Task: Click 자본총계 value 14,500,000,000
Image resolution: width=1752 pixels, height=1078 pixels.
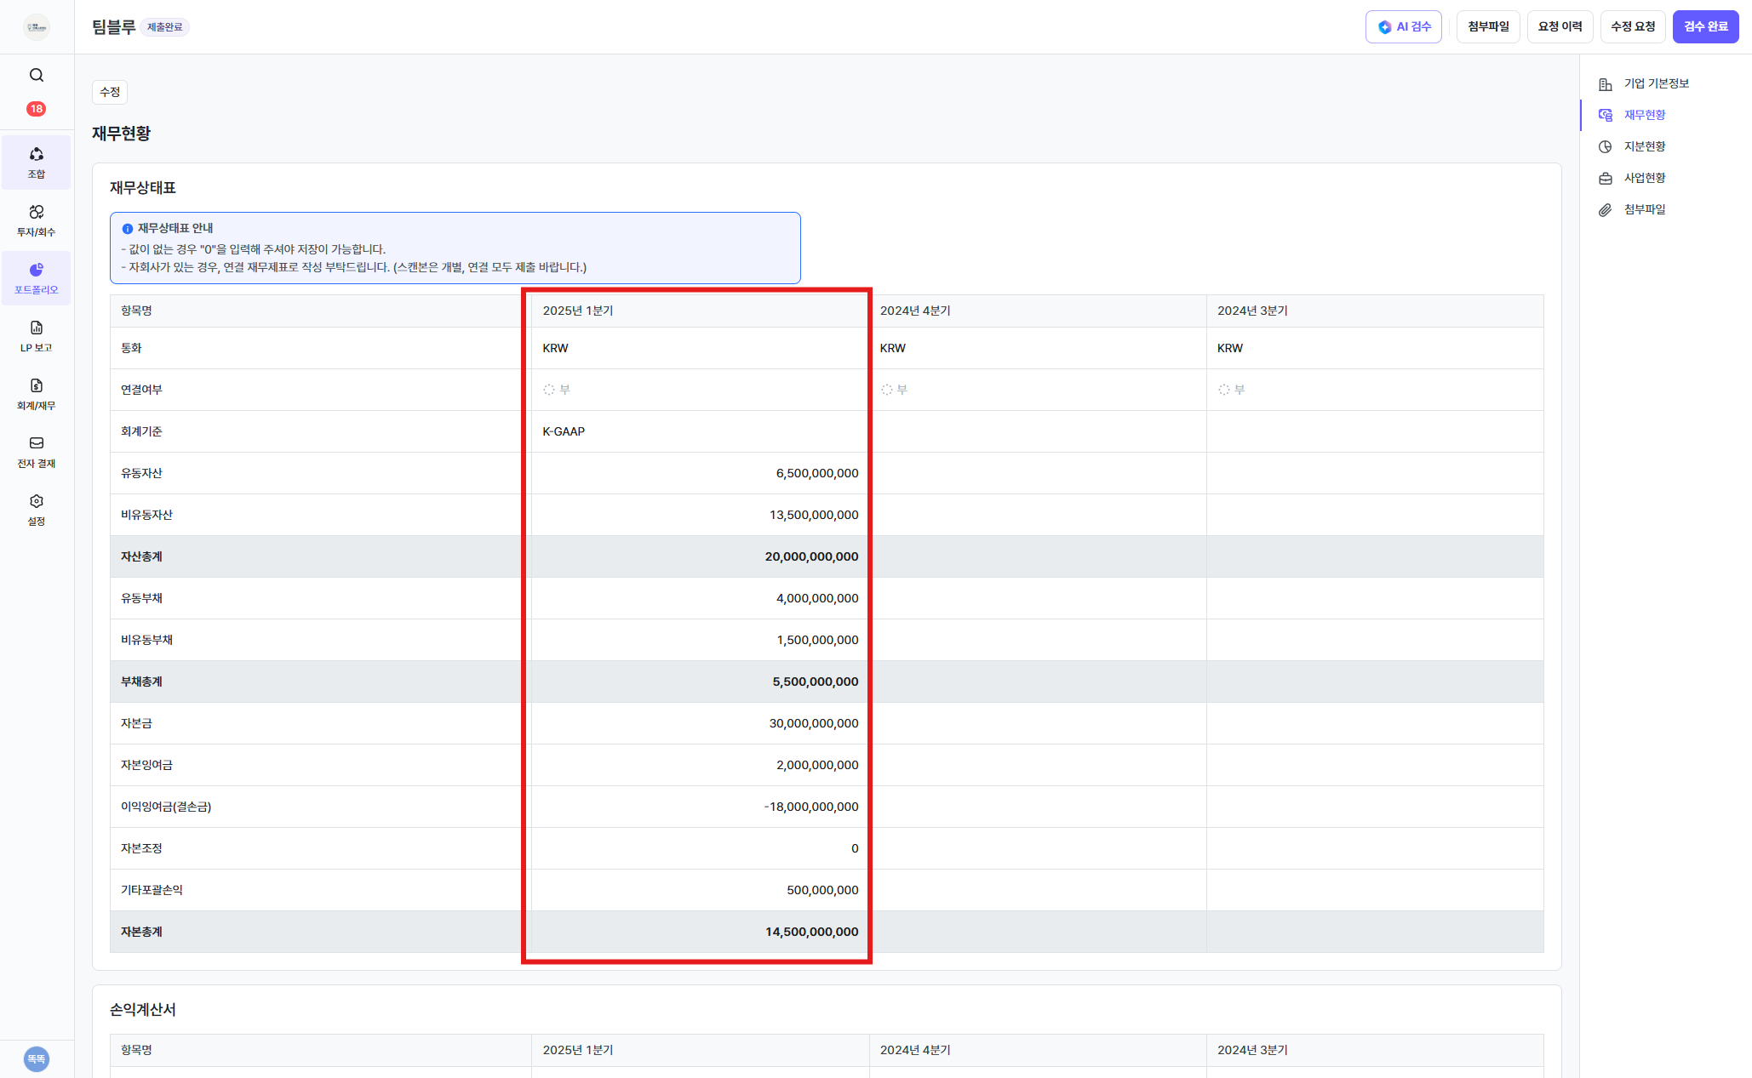Action: pos(811,932)
